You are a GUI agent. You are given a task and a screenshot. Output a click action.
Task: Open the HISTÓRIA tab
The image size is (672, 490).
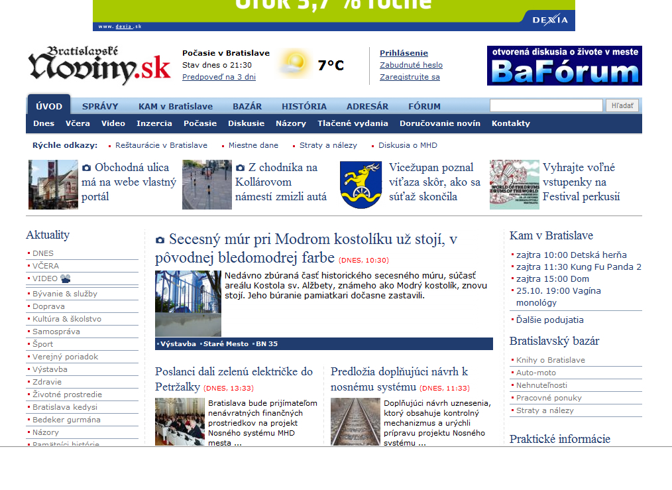point(304,106)
